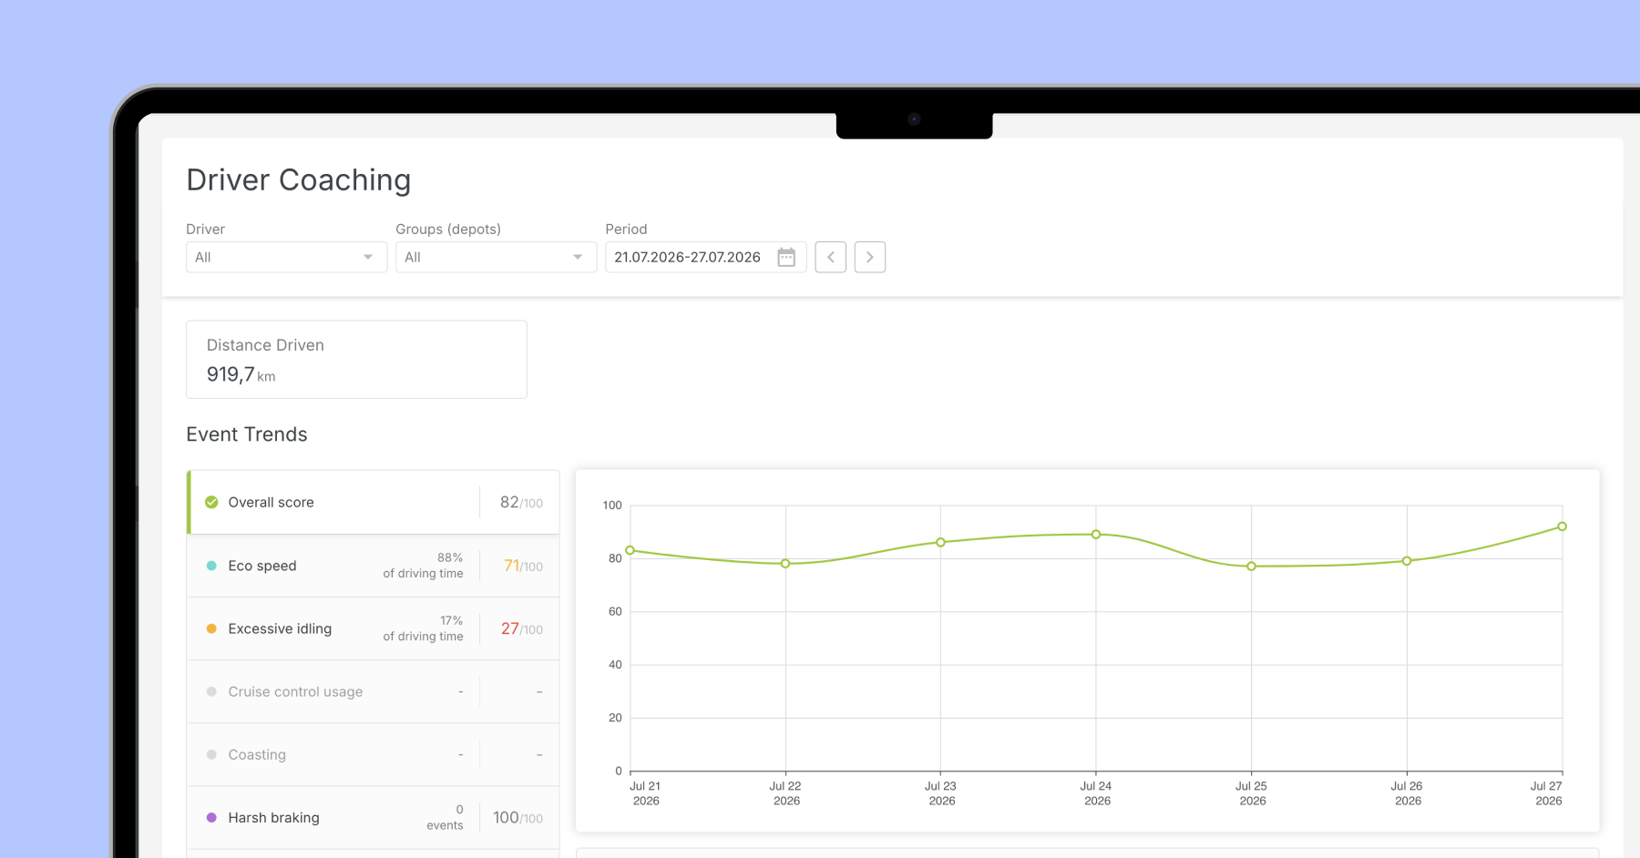The width and height of the screenshot is (1640, 858).
Task: Click the Event Trends heading
Action: (x=247, y=434)
